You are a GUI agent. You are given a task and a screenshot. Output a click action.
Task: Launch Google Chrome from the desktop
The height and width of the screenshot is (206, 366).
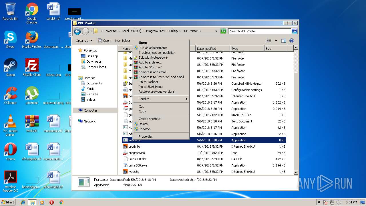[x=32, y=13]
